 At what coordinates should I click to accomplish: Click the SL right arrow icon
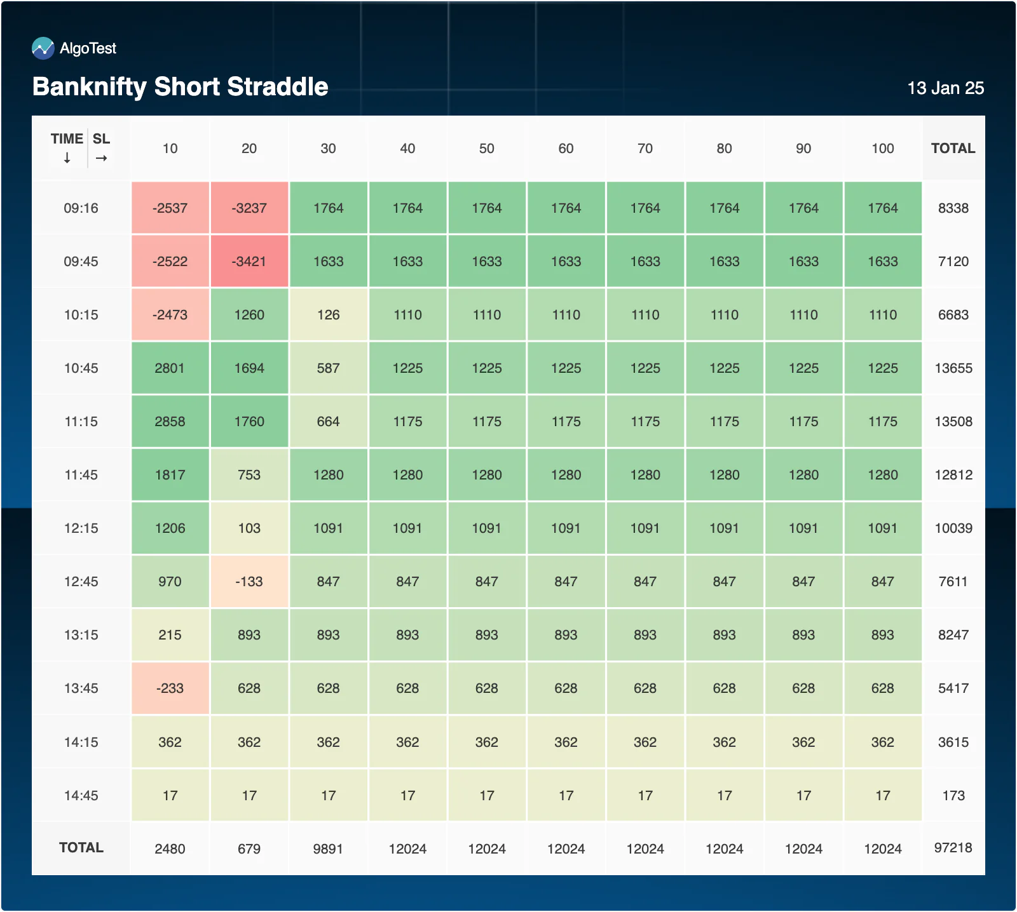tap(101, 158)
